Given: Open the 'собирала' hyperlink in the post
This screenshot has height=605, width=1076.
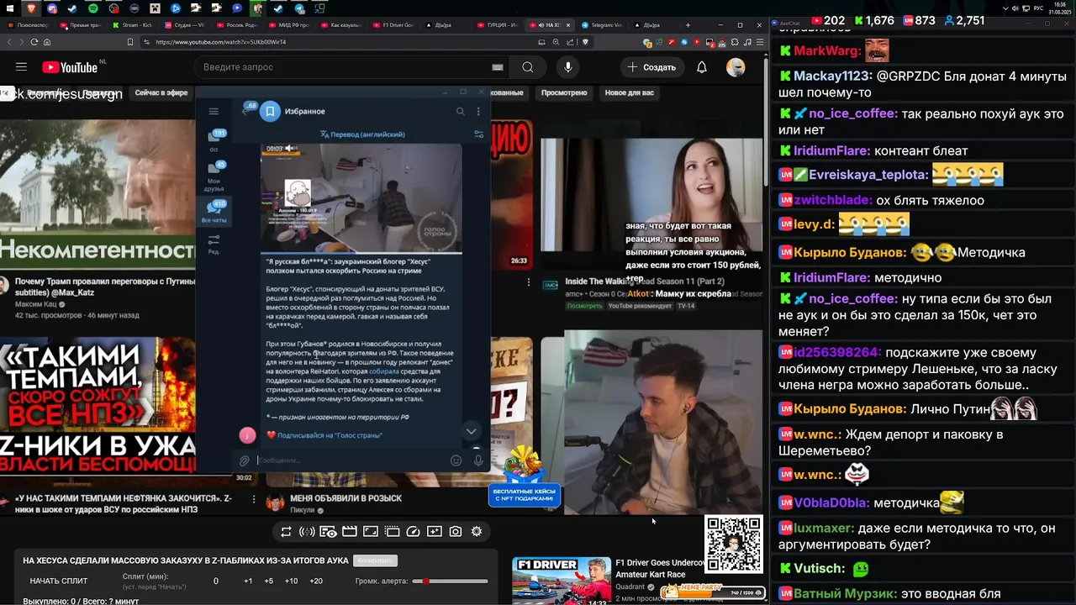Looking at the screenshot, I should tap(383, 371).
